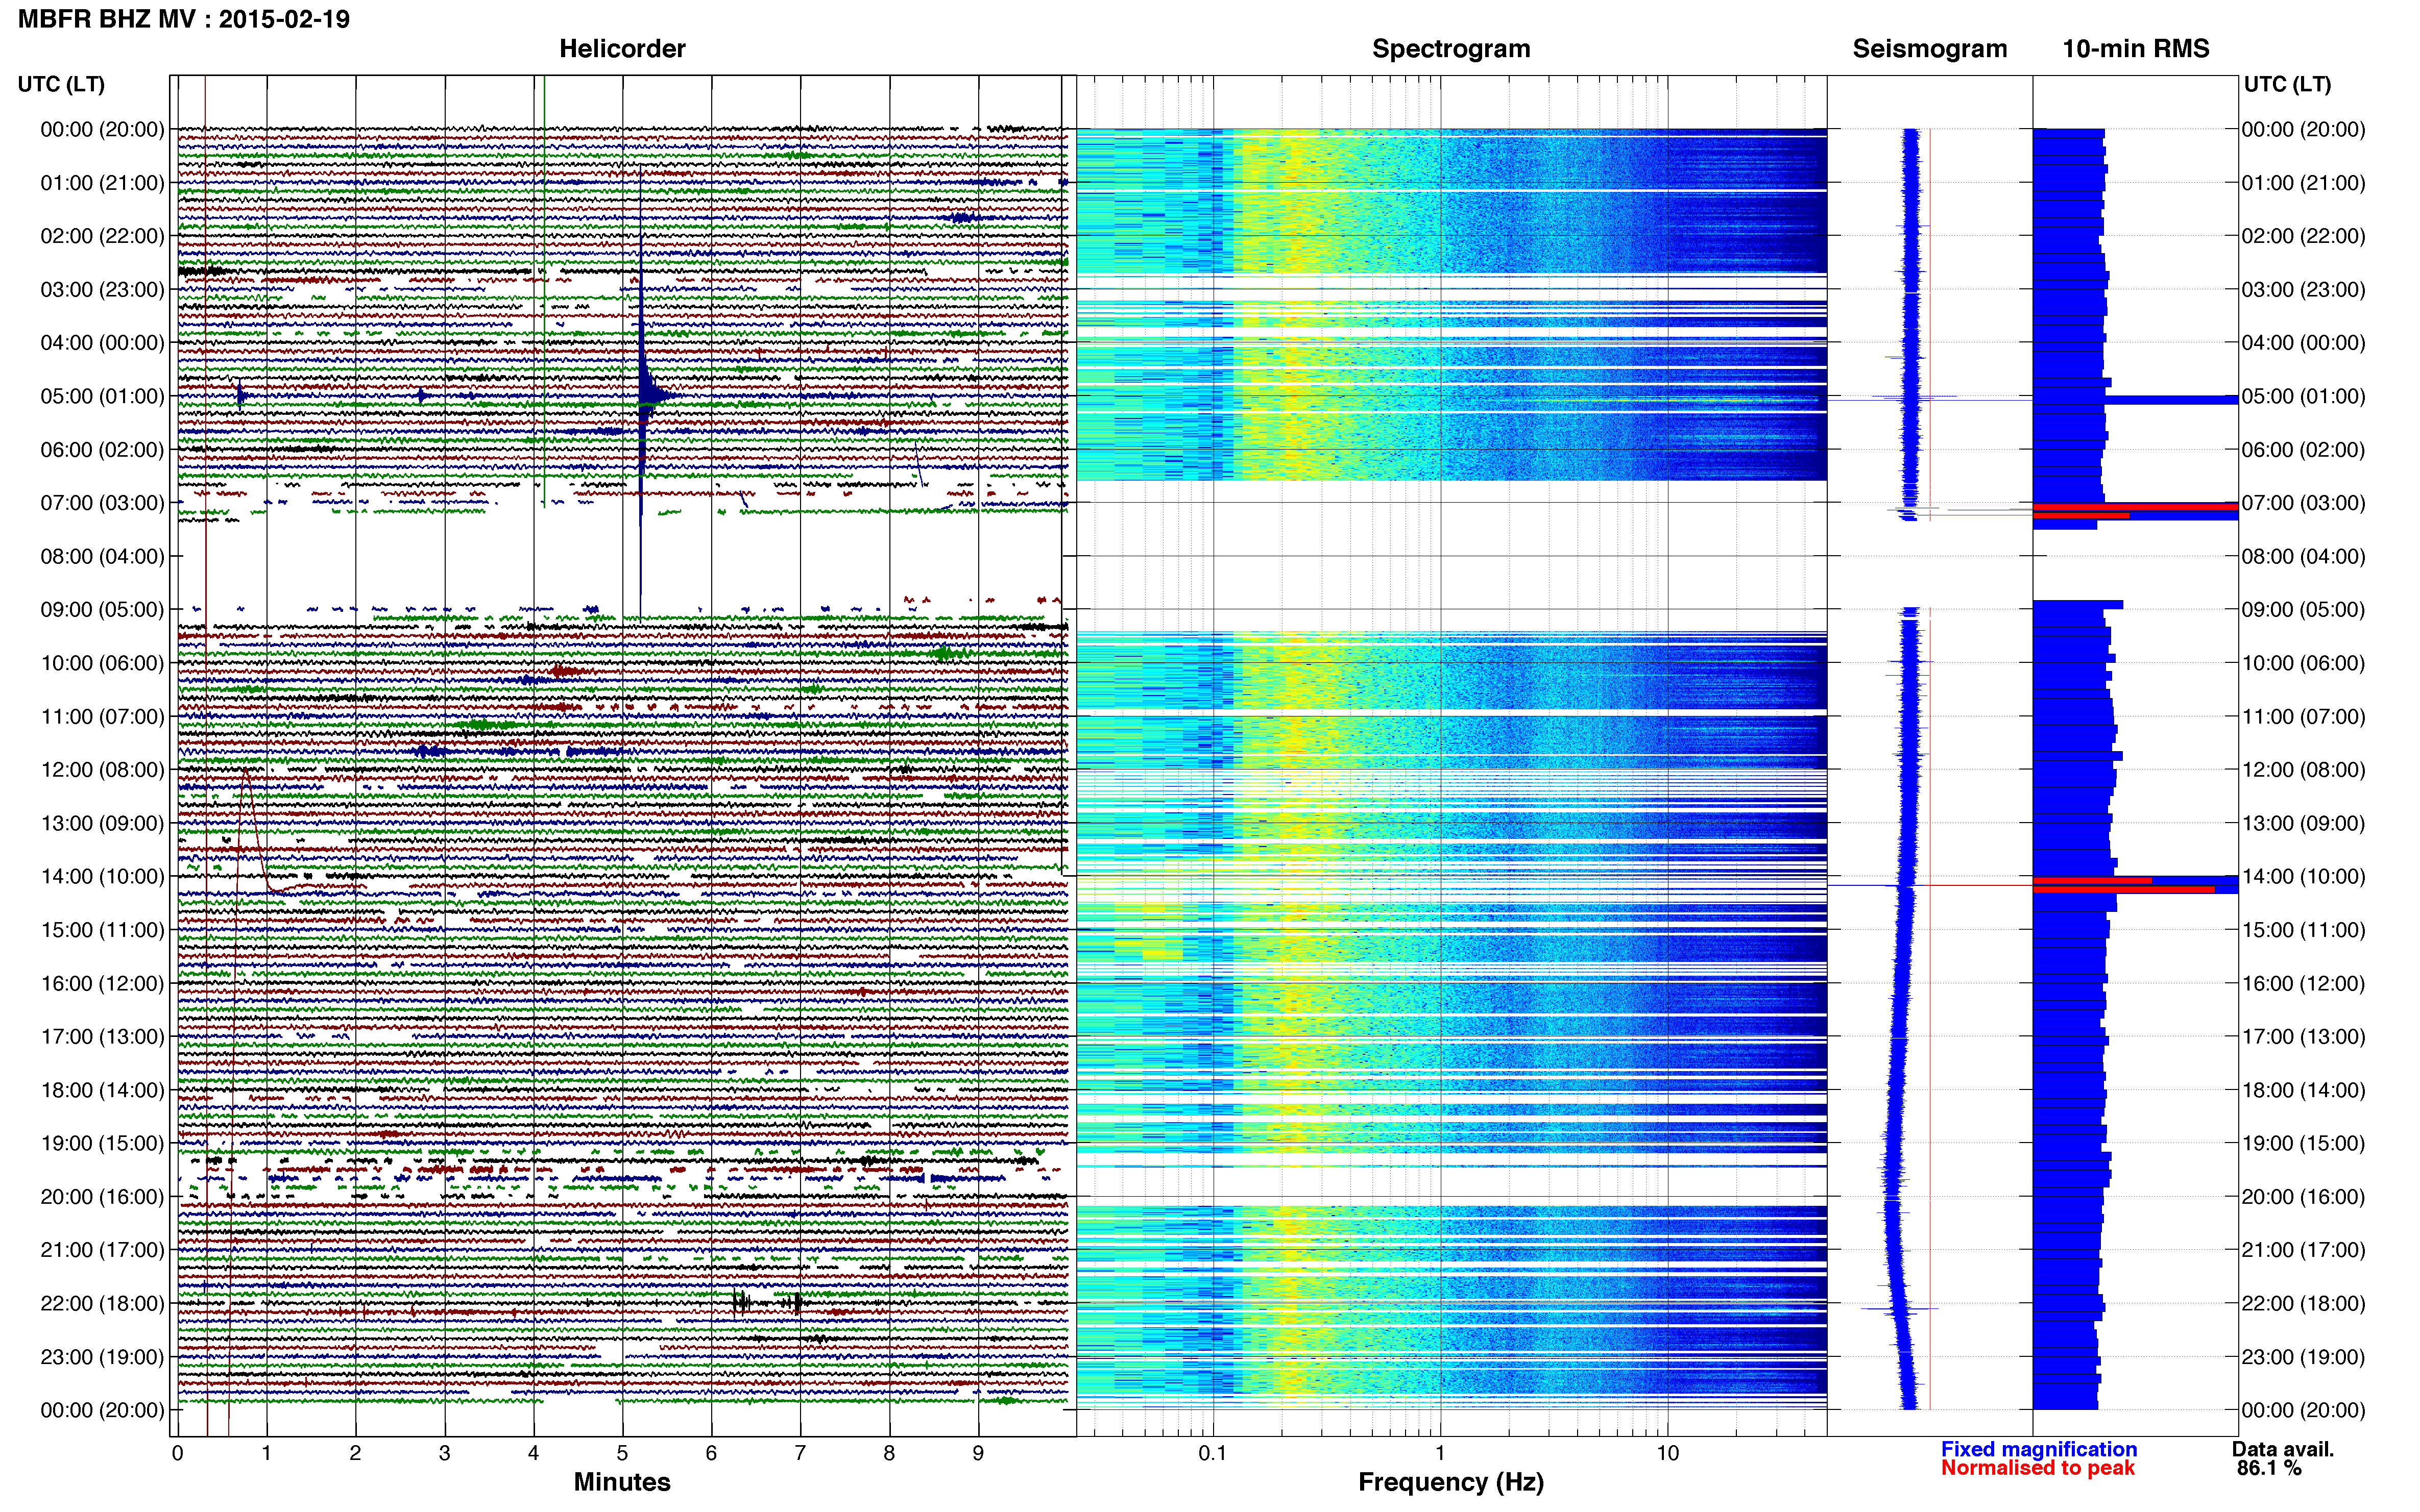Click right-side time label '14:00 (10:00)'
This screenshot has width=2420, height=1512.
click(x=2304, y=876)
